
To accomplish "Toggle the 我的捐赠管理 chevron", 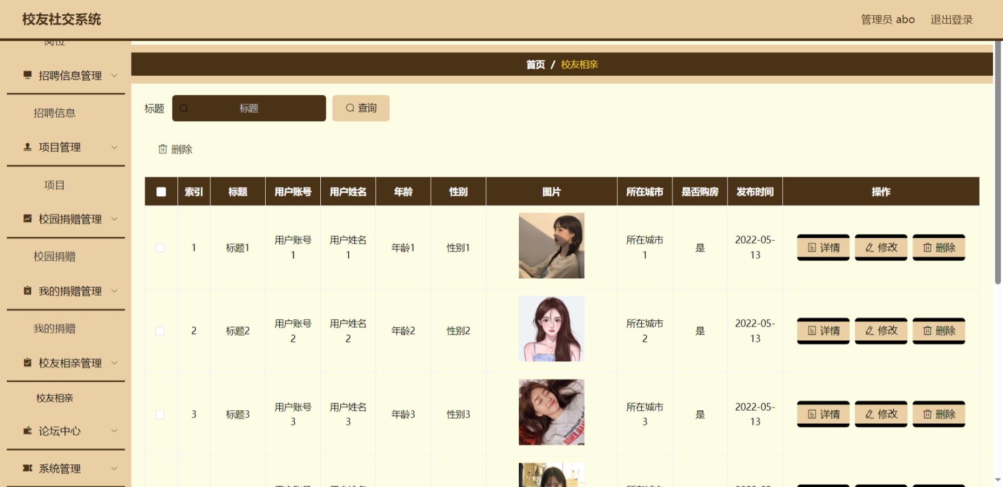I will coord(114,291).
